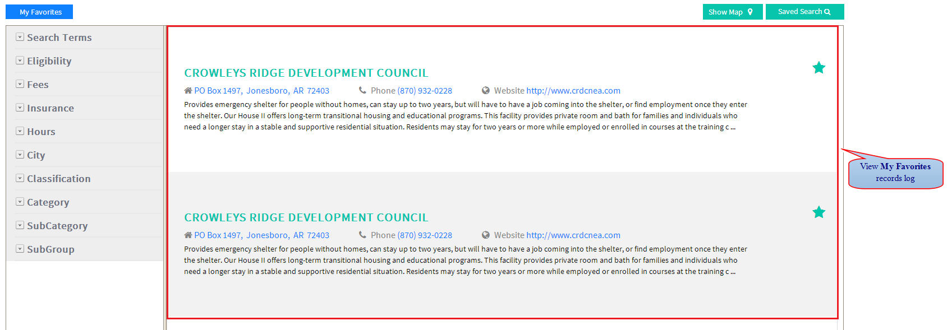Expand the SubGroup filter arrow
Screen dimensions: 952x330
[20, 249]
